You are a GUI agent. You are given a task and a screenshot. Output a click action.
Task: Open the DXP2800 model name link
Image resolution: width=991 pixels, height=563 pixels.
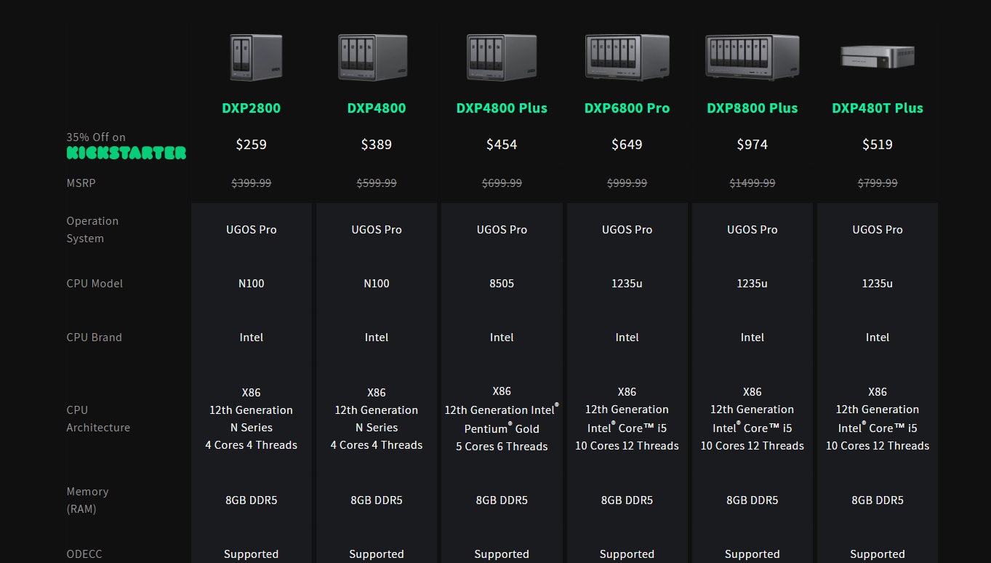251,108
